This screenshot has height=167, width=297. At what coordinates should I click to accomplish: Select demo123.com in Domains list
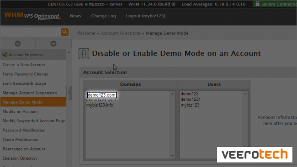point(102,95)
